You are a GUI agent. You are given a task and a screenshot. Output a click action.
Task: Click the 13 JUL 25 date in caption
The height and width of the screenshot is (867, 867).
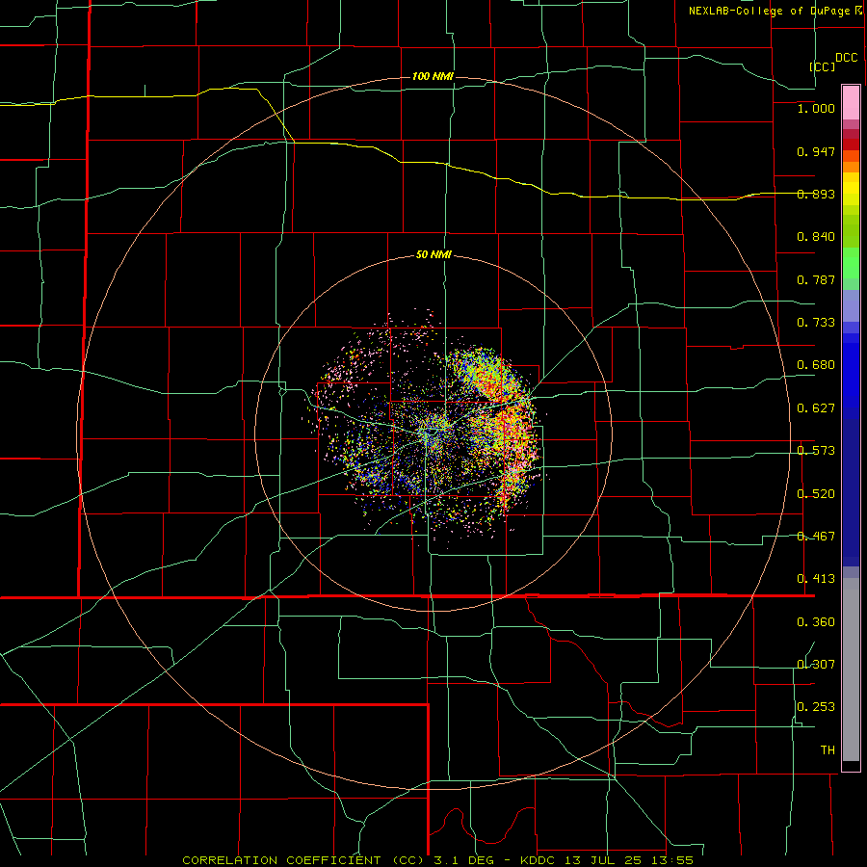coord(602,861)
